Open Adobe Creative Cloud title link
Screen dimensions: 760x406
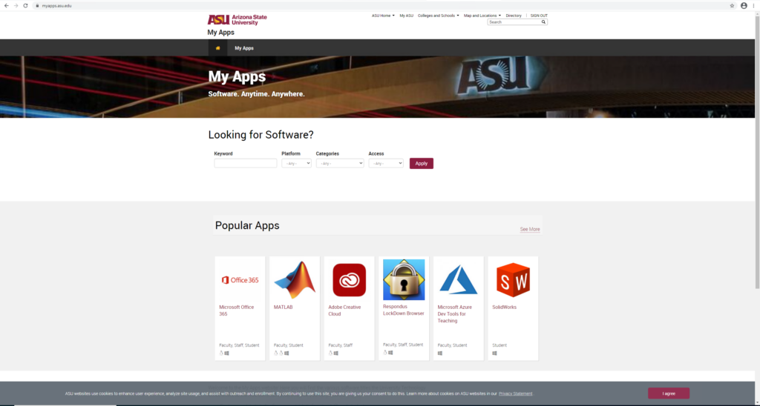344,310
